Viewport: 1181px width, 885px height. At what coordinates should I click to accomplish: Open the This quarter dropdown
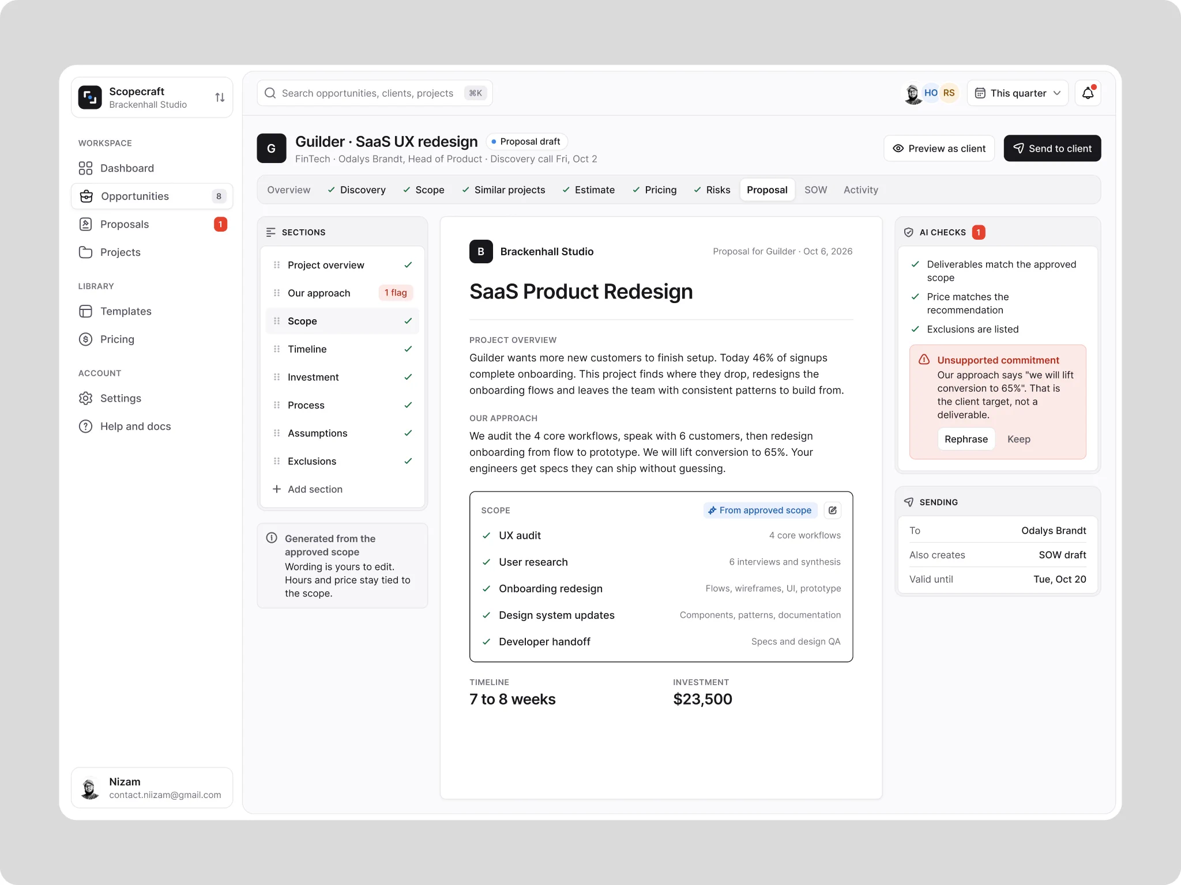(x=1018, y=93)
